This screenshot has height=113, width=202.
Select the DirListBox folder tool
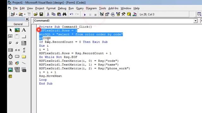(24, 56)
